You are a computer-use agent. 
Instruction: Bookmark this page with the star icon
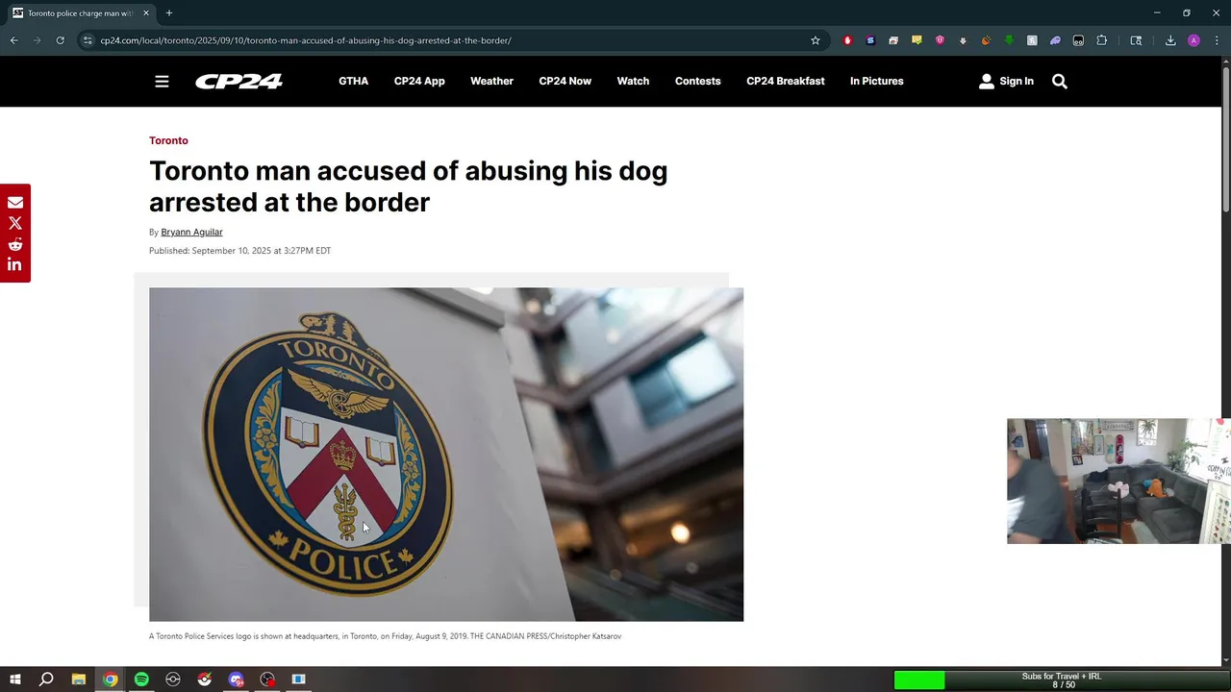816,40
